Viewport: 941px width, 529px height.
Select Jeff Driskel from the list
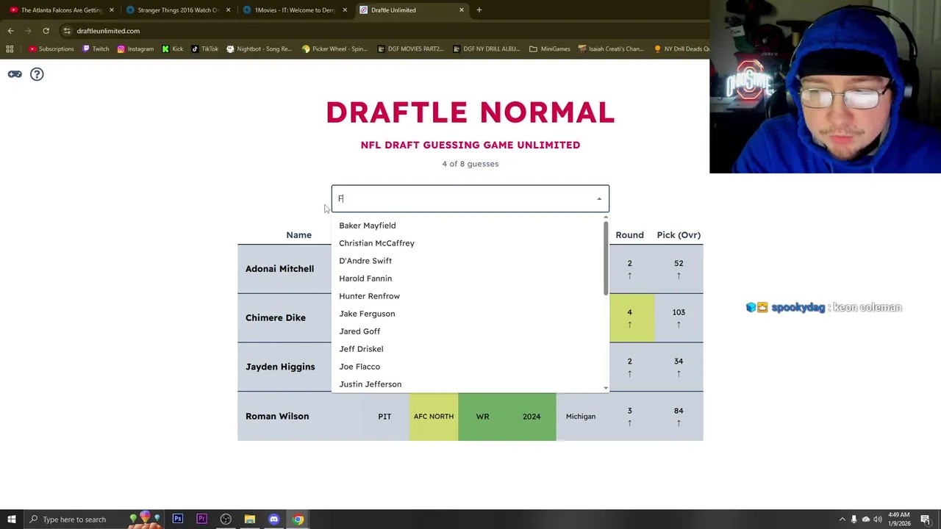(470, 349)
